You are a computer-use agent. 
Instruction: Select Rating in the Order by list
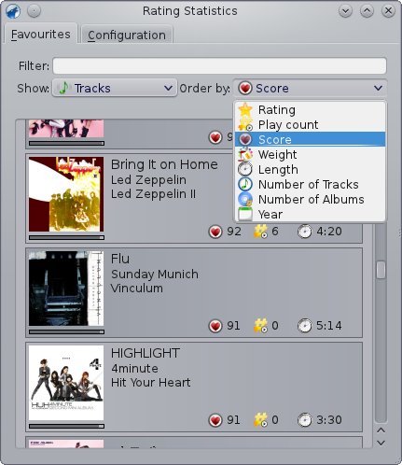[x=310, y=110]
